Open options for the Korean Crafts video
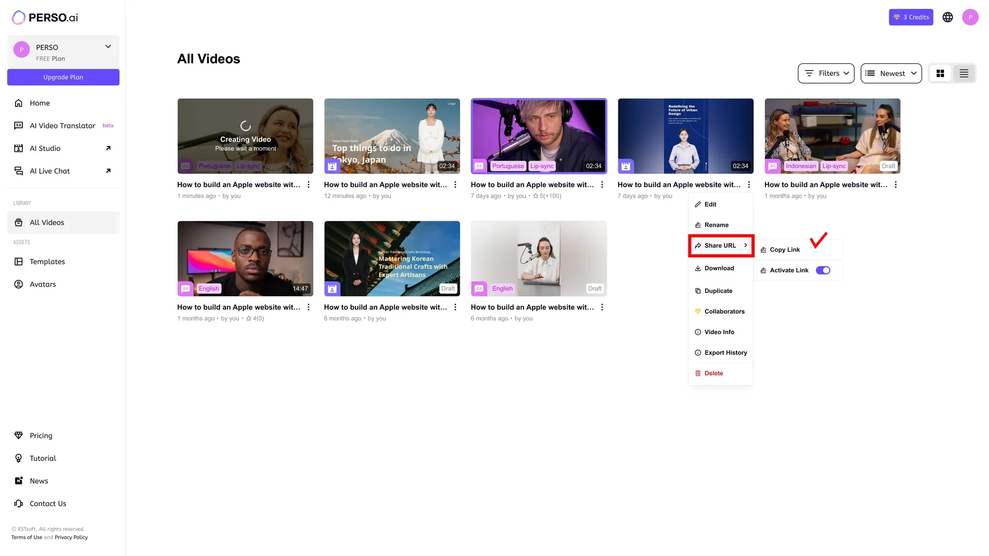989x556 pixels. click(455, 307)
